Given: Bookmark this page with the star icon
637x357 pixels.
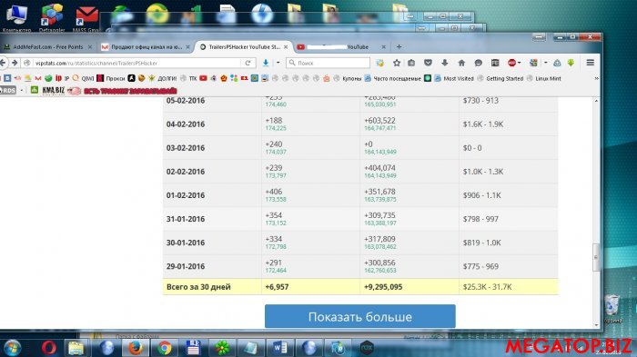Looking at the screenshot, I should pyautogui.click(x=397, y=63).
